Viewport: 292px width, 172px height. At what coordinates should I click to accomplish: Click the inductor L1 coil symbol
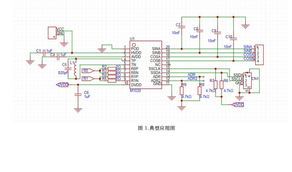pos(75,69)
